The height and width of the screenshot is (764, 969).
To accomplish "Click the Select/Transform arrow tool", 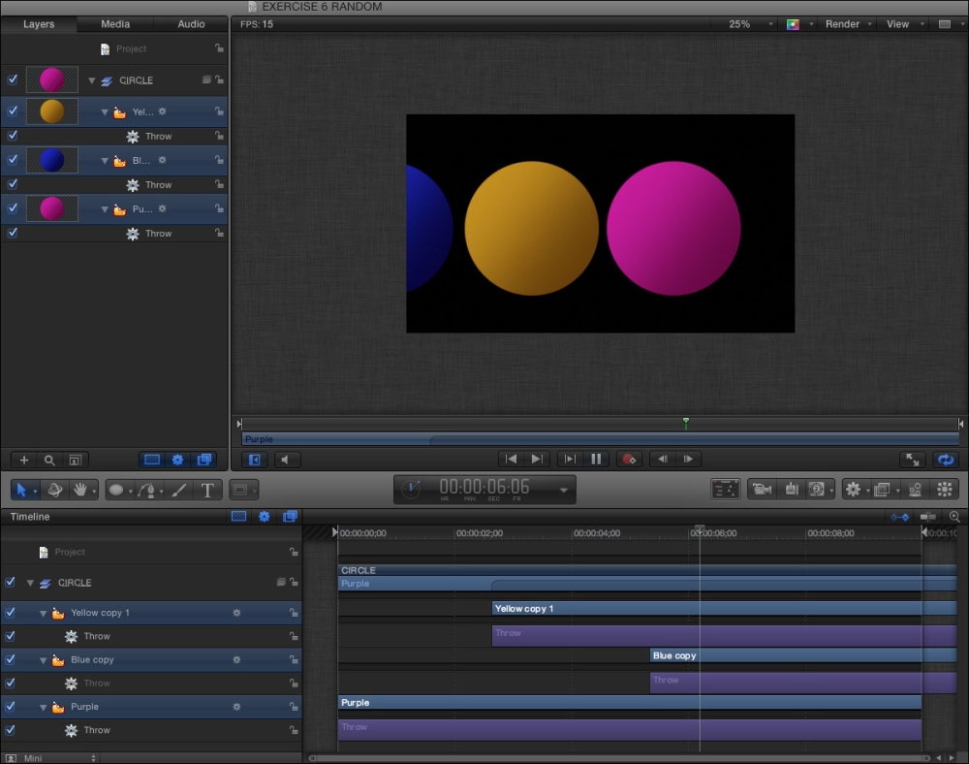I will tap(22, 490).
